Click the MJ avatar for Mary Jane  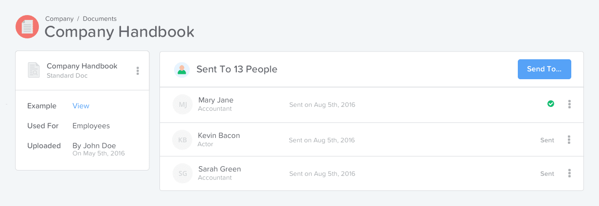tap(182, 104)
